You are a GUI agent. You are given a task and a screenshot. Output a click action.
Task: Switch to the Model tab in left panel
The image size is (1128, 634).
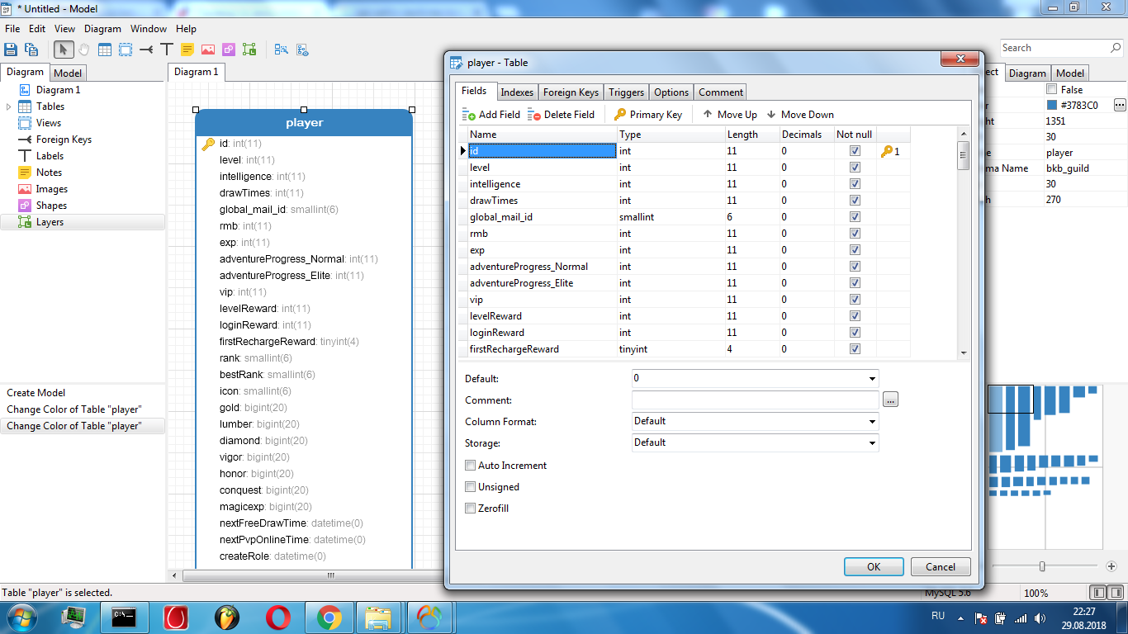click(68, 73)
